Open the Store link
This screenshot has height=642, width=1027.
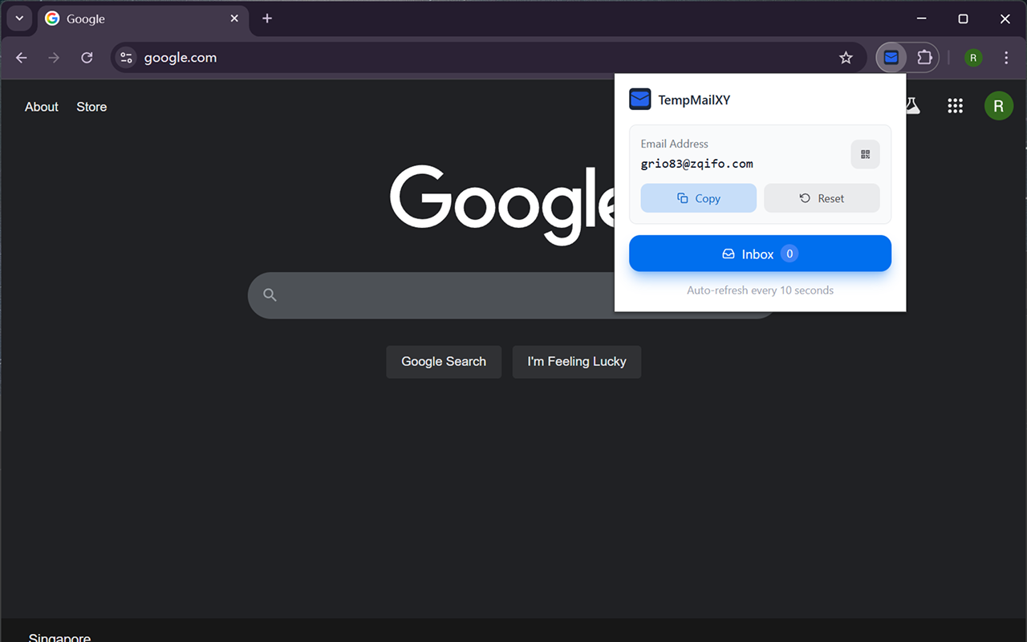[x=91, y=107]
